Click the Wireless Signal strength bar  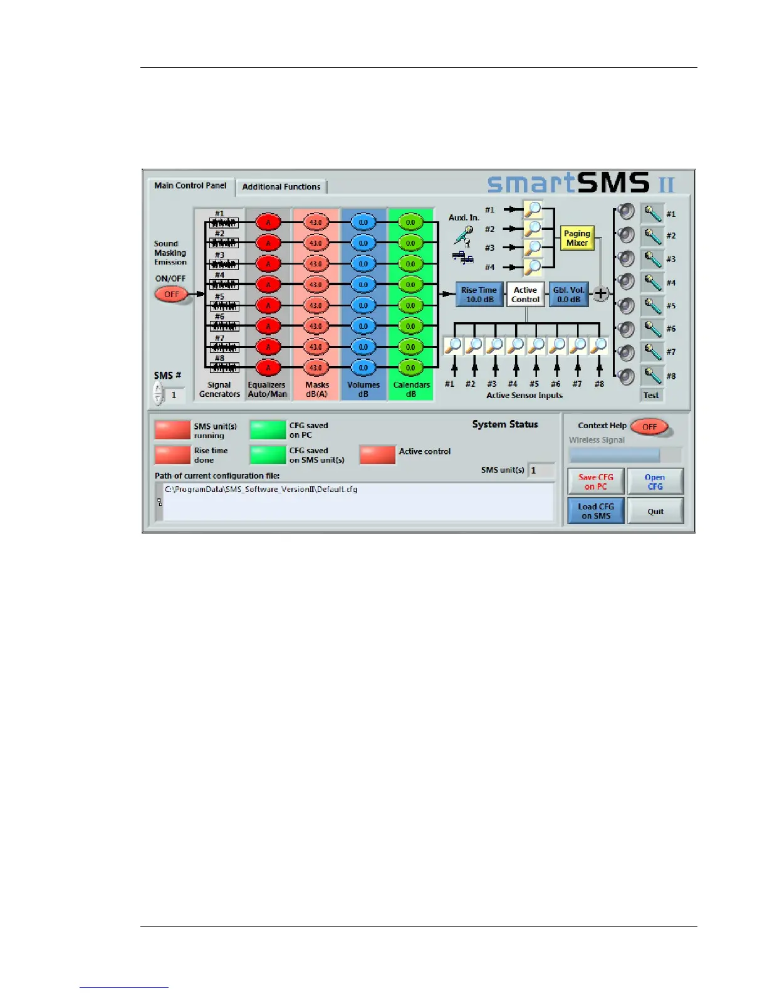pyautogui.click(x=625, y=455)
